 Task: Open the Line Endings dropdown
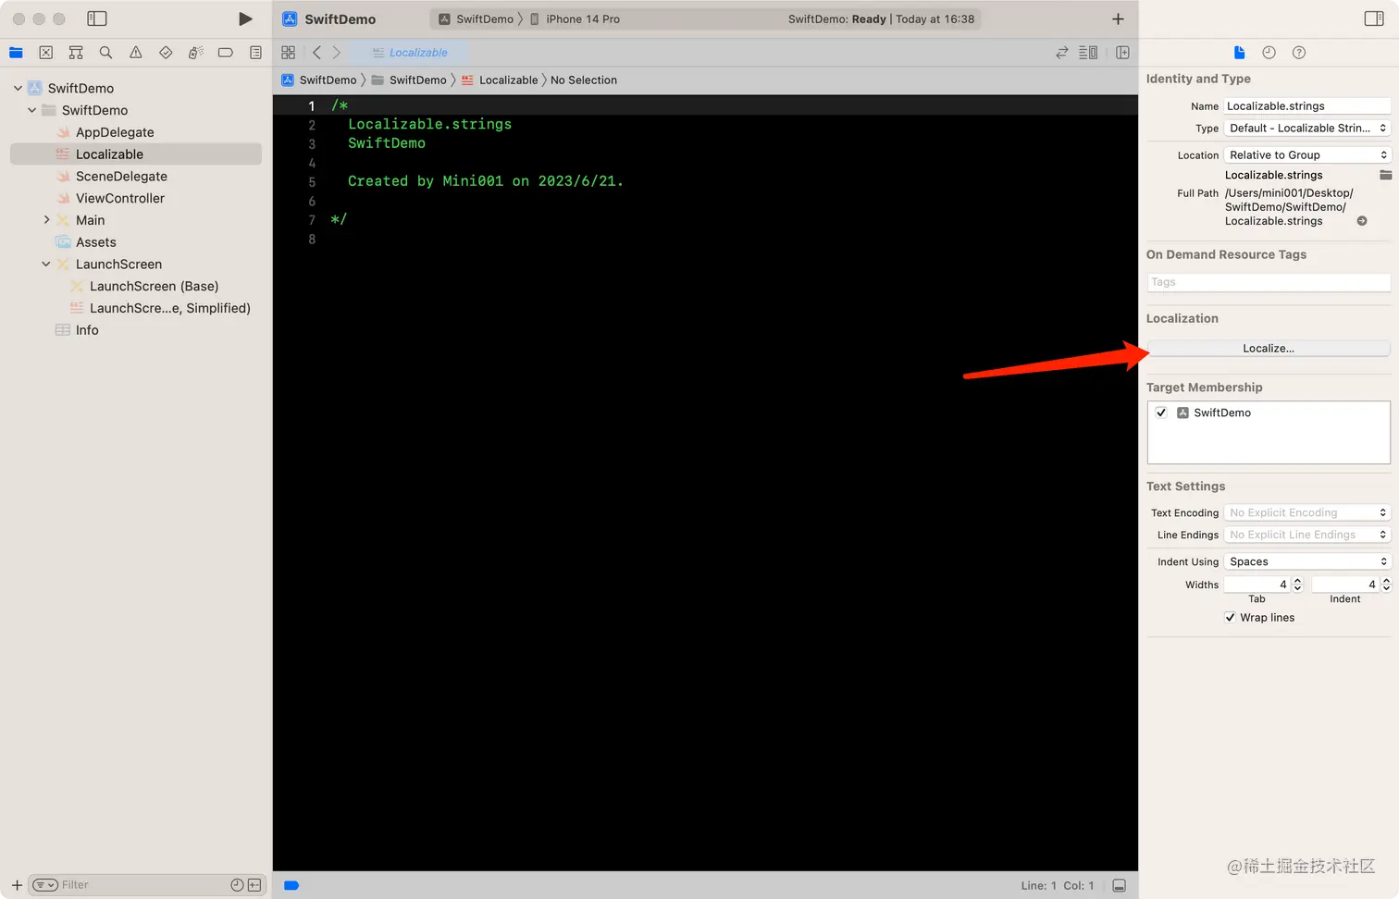tap(1307, 535)
